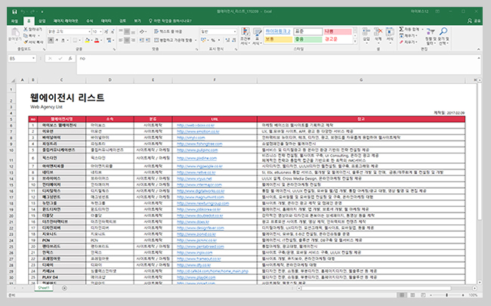The image size is (491, 306).
Task: Open the Data ribbon tab
Action: (107, 21)
